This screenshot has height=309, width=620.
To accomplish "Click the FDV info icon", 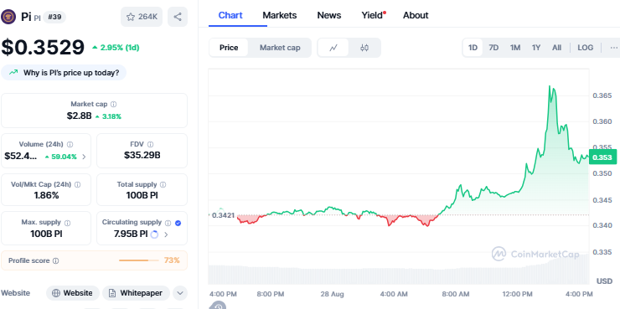I will pyautogui.click(x=150, y=144).
